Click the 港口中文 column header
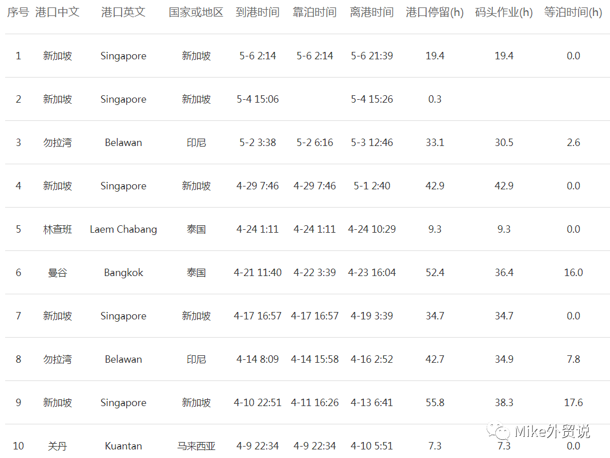Image resolution: width=610 pixels, height=458 pixels. pos(58,11)
